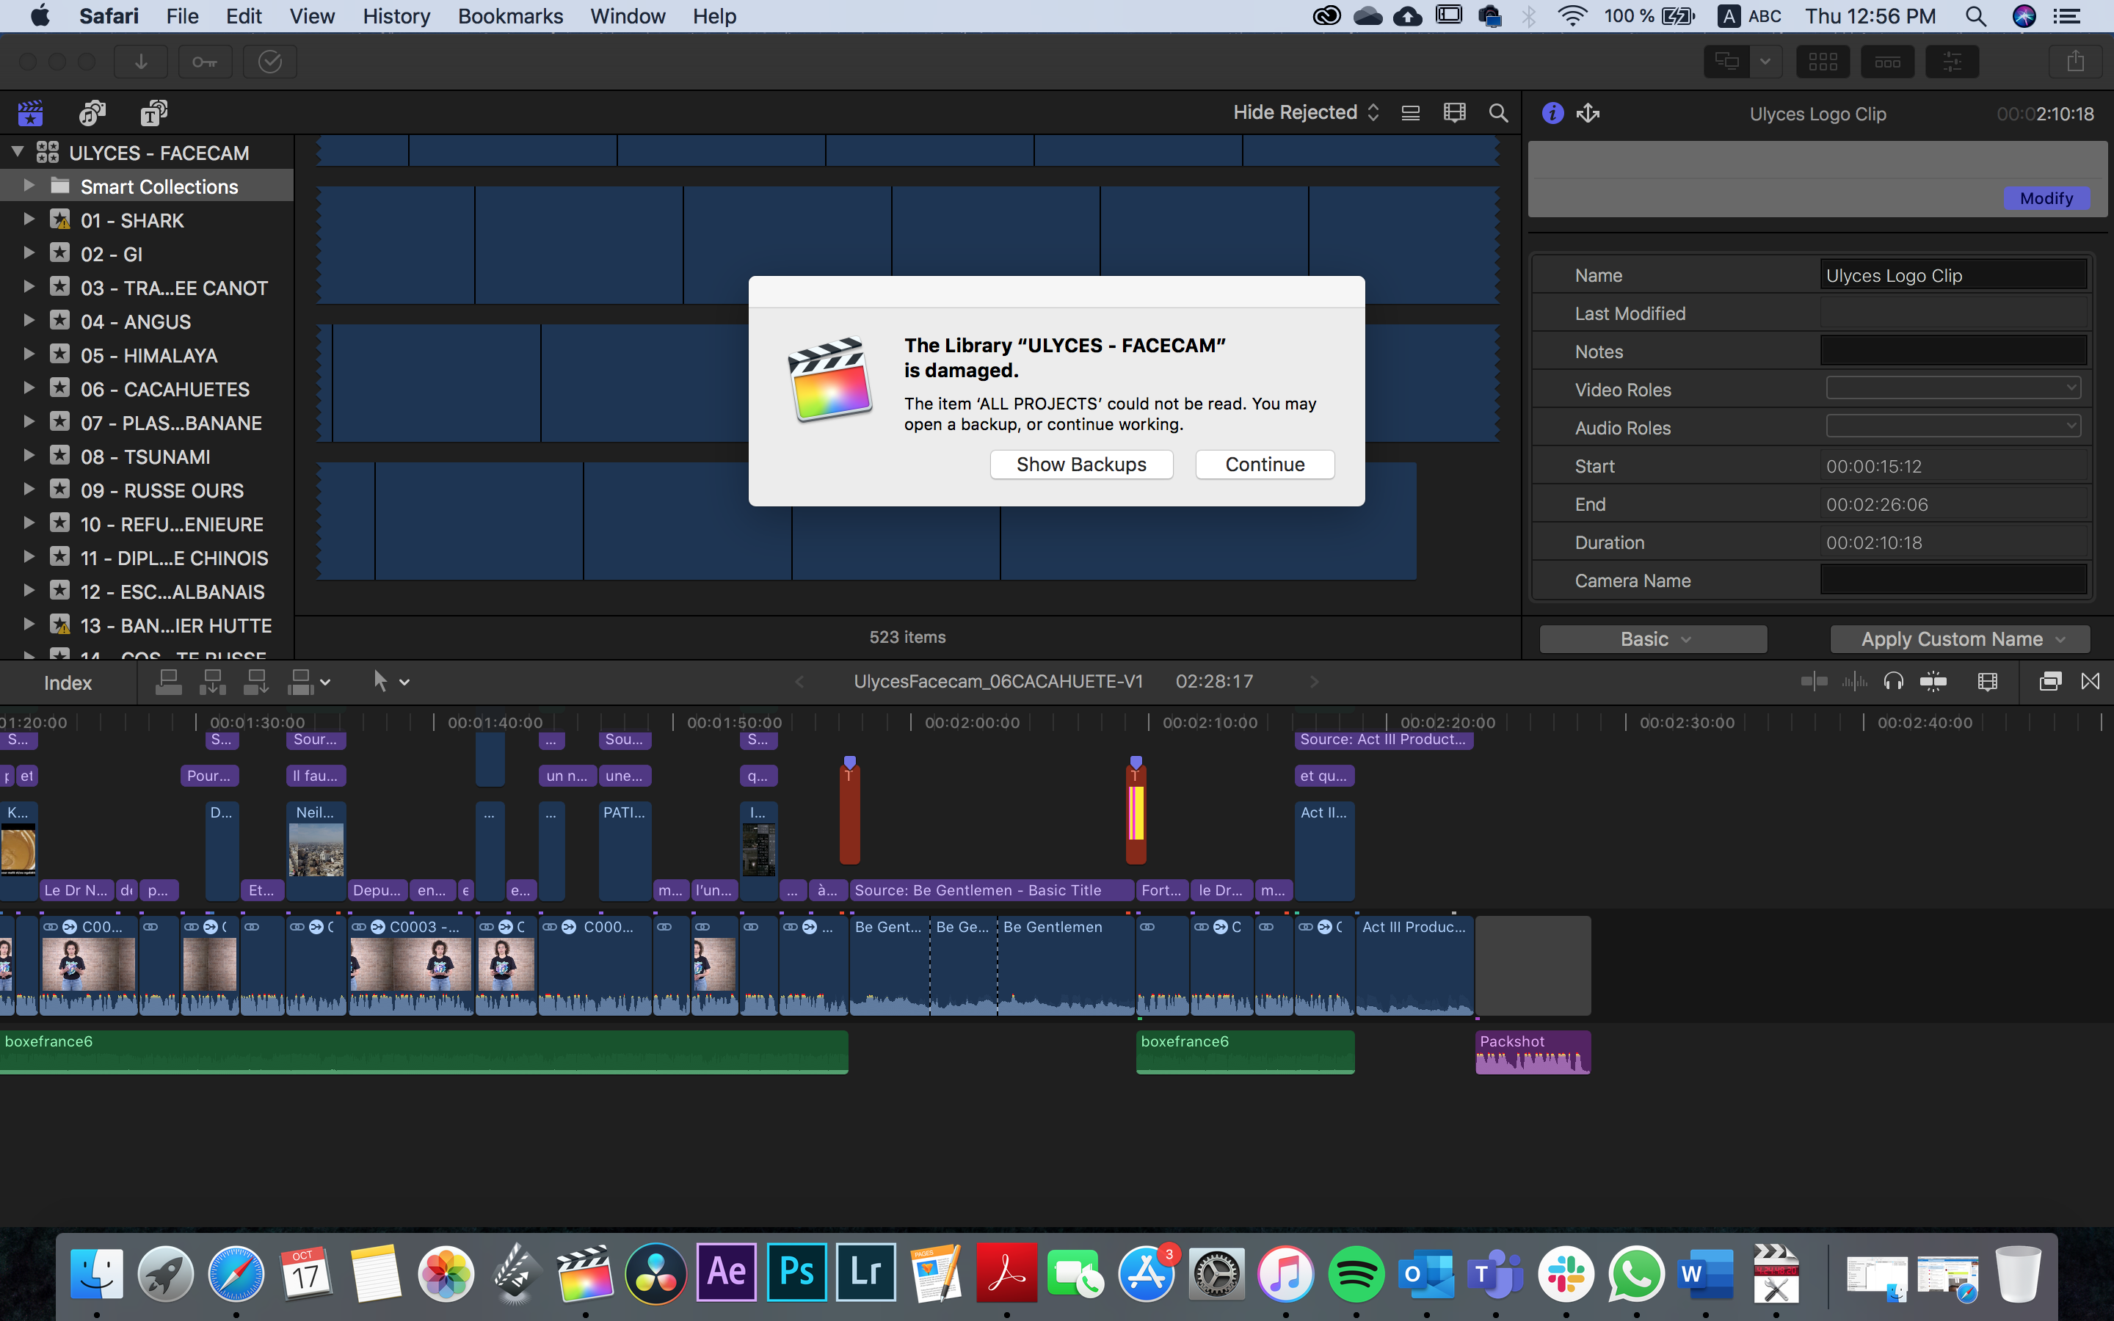
Task: Open the Titles and Generators sidebar
Action: (153, 113)
